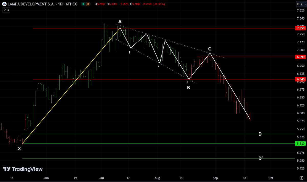Open the LAMDA DEVELOPMENT symbol menu

pos(31,4)
